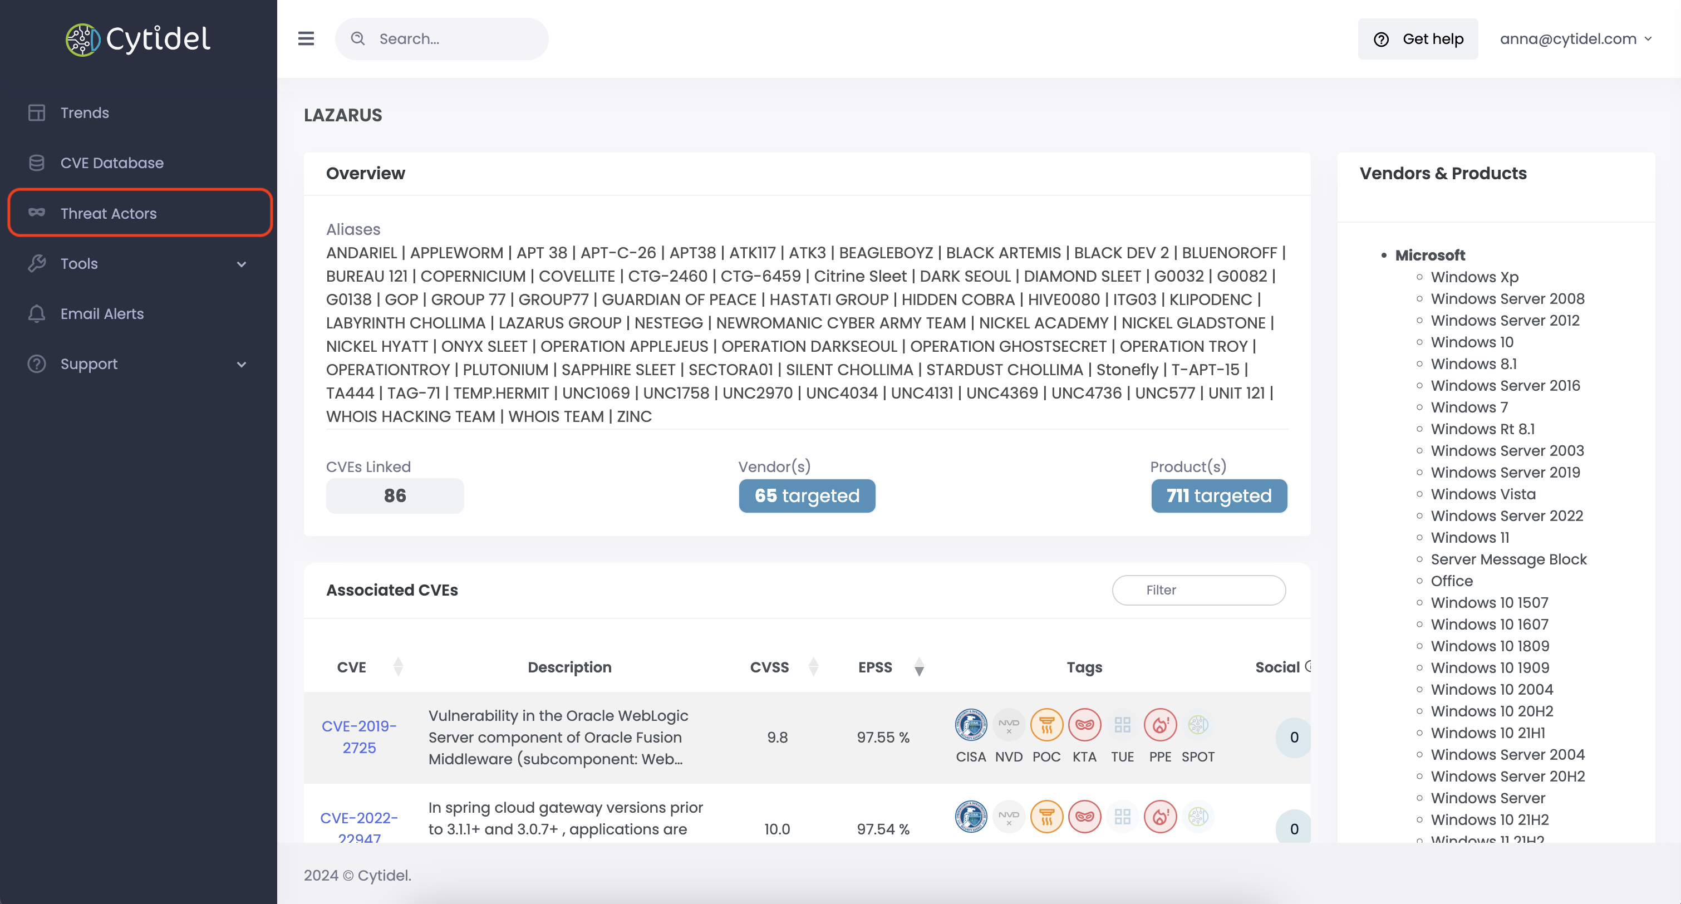Open the Tools sidebar menu
Screen dimensions: 1681x904
pos(140,264)
